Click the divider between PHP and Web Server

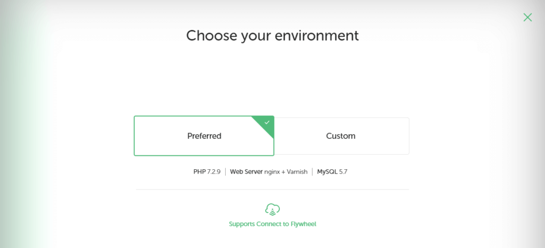click(x=226, y=172)
